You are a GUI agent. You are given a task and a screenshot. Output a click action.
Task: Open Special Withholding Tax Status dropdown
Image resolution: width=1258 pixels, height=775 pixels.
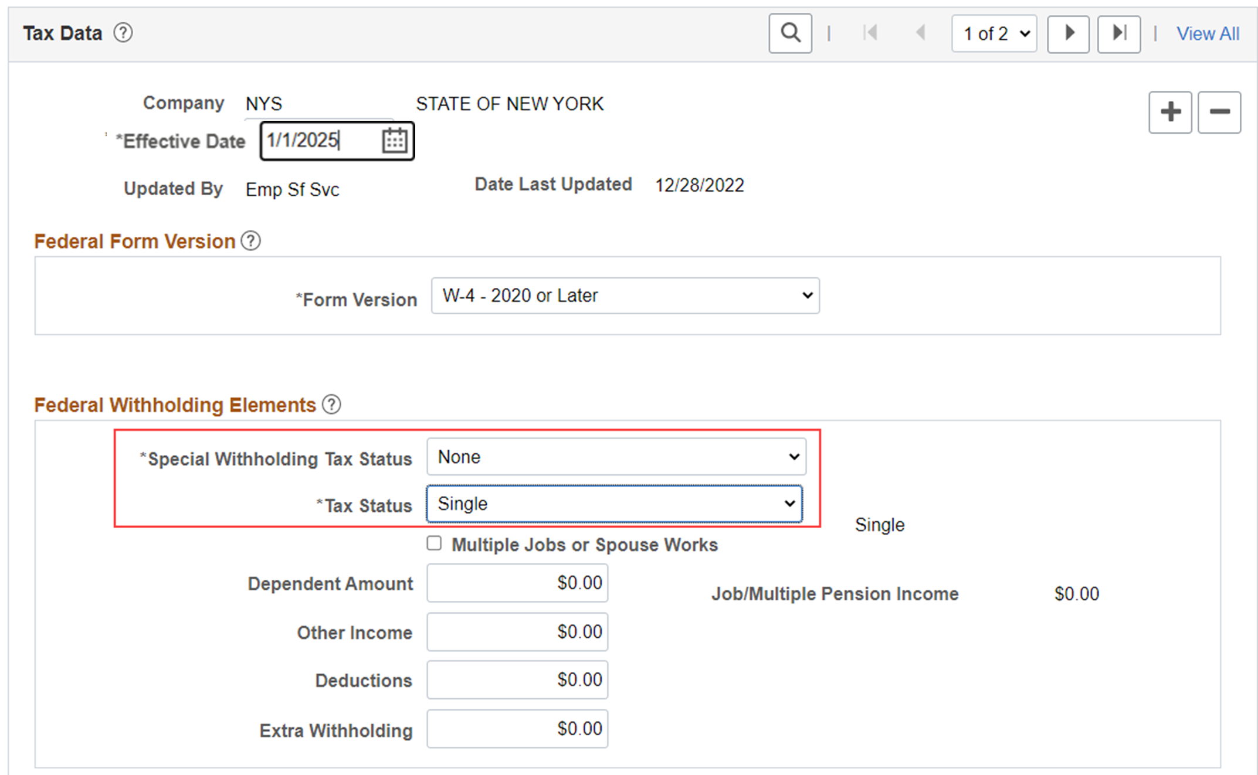click(x=616, y=457)
